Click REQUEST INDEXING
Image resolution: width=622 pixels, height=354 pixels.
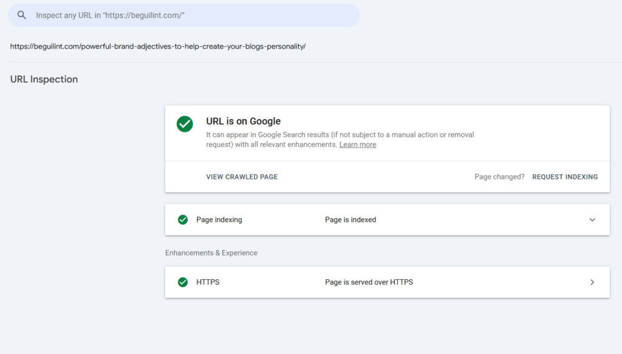coord(565,177)
